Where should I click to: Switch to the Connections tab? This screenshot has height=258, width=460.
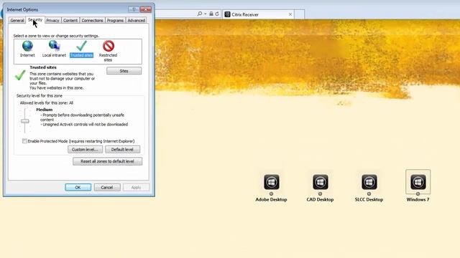[92, 21]
